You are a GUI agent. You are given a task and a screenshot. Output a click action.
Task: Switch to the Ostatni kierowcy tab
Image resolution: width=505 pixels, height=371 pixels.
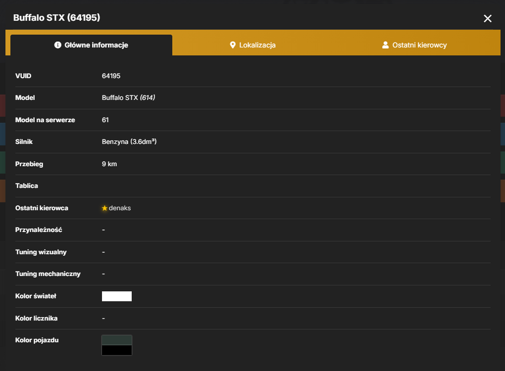414,45
